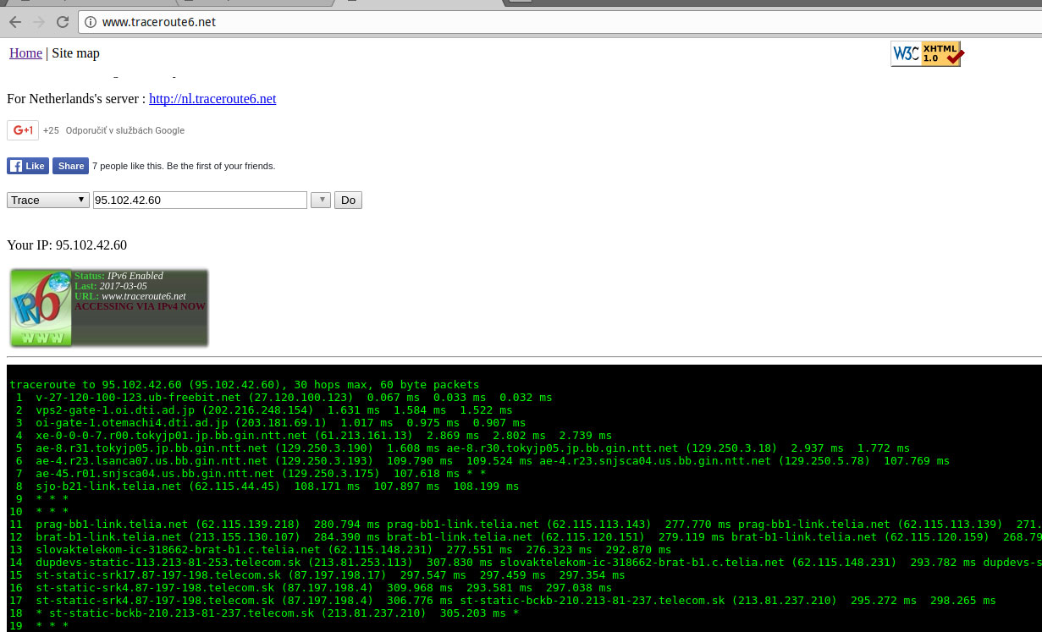Open the Trace command dropdown
Screen dimensions: 1042x632
click(48, 200)
